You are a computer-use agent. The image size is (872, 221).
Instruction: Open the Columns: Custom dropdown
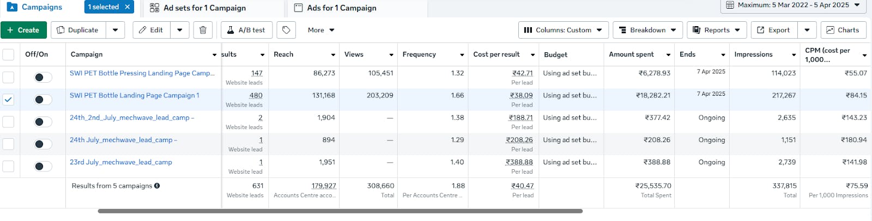click(563, 30)
